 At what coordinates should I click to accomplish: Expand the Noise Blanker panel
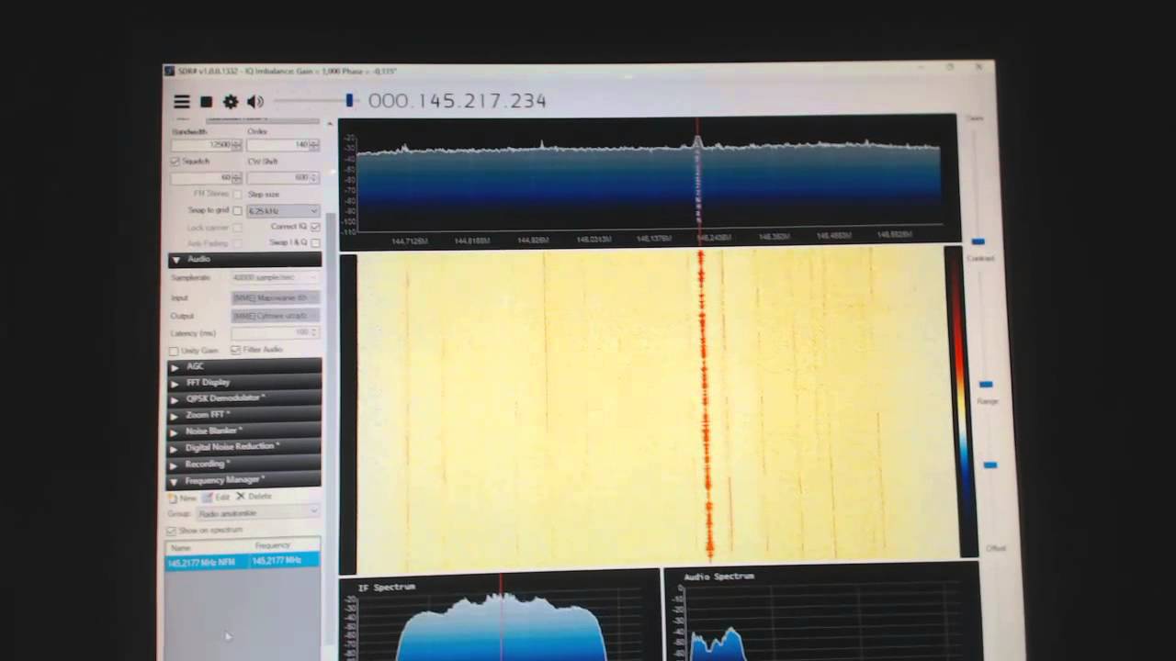point(244,431)
